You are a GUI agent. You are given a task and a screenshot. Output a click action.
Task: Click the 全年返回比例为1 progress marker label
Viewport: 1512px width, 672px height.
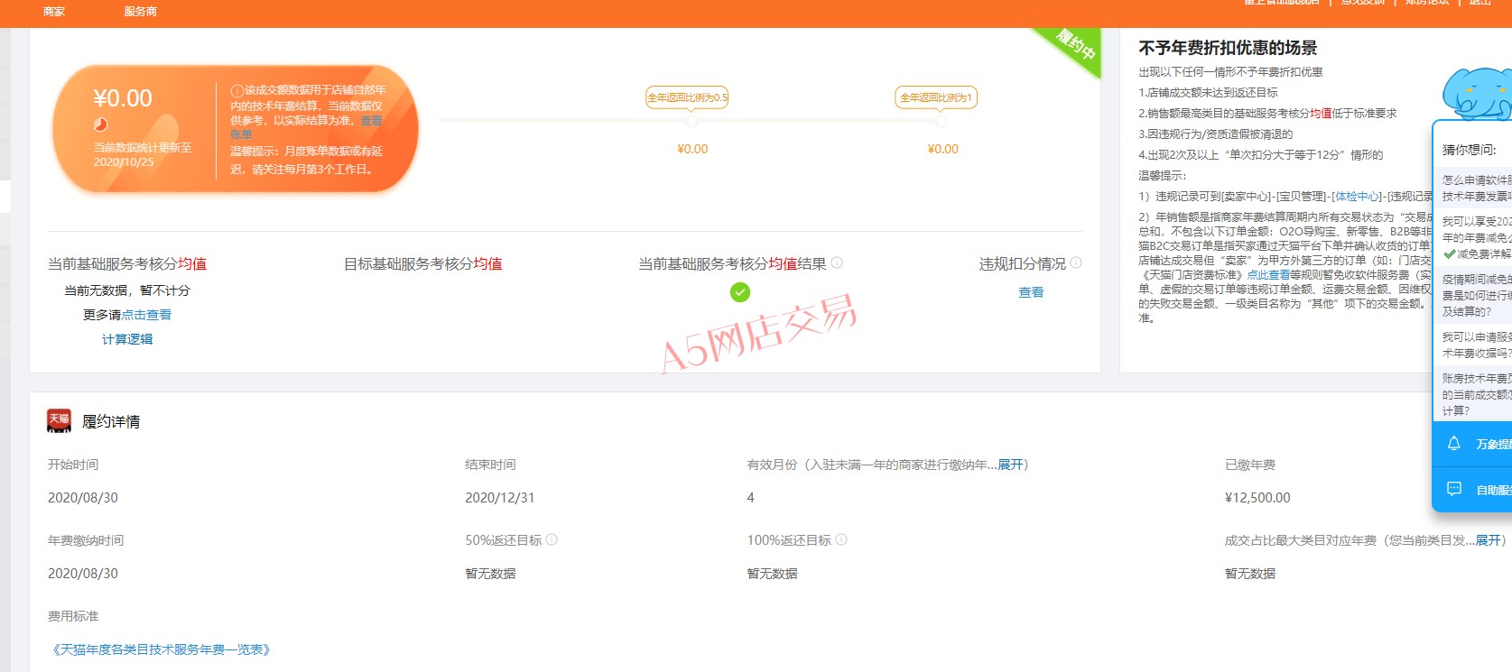936,97
